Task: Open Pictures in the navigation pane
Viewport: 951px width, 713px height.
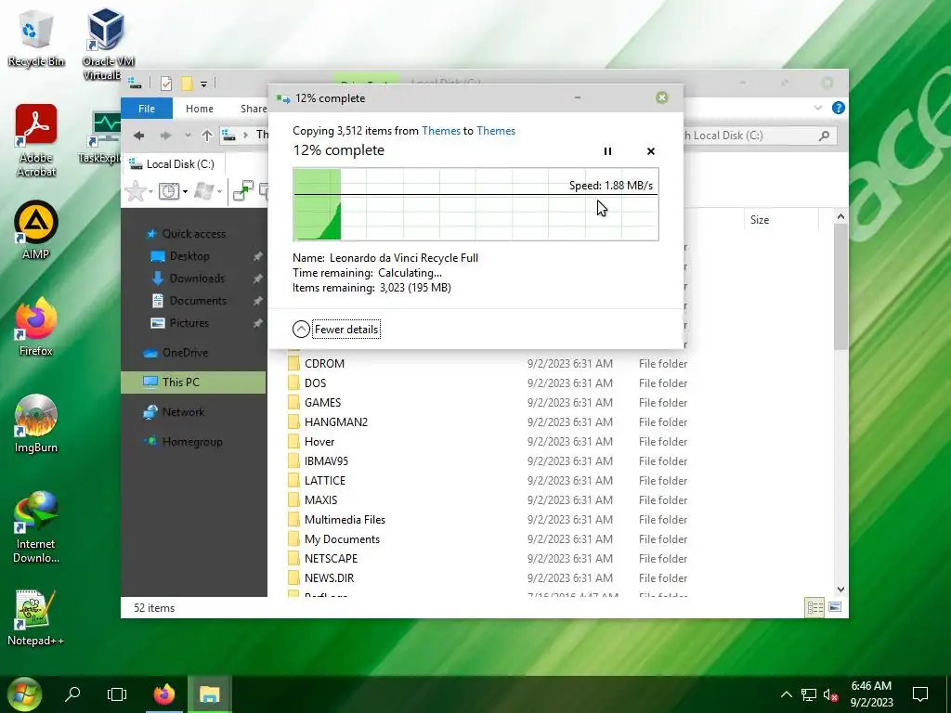Action: coord(189,323)
